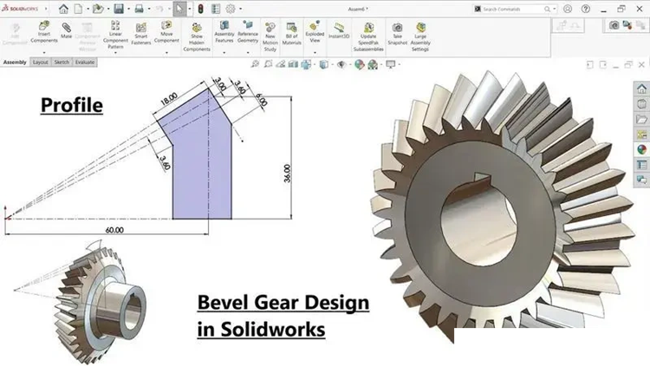Expand Reference Geometry dropdown arrow

pyautogui.click(x=248, y=53)
